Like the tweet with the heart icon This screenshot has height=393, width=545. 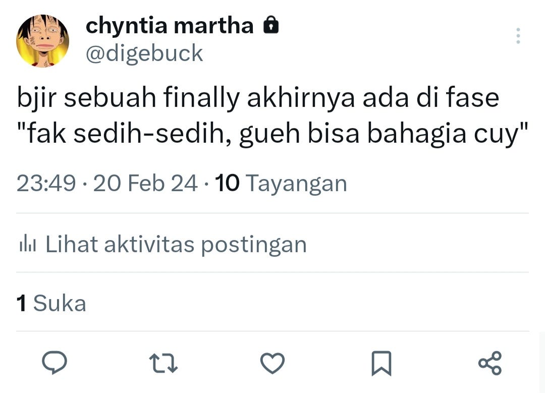pos(272,361)
